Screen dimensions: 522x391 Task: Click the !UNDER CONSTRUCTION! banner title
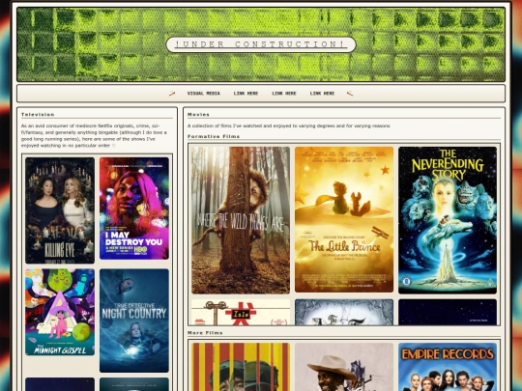(261, 44)
